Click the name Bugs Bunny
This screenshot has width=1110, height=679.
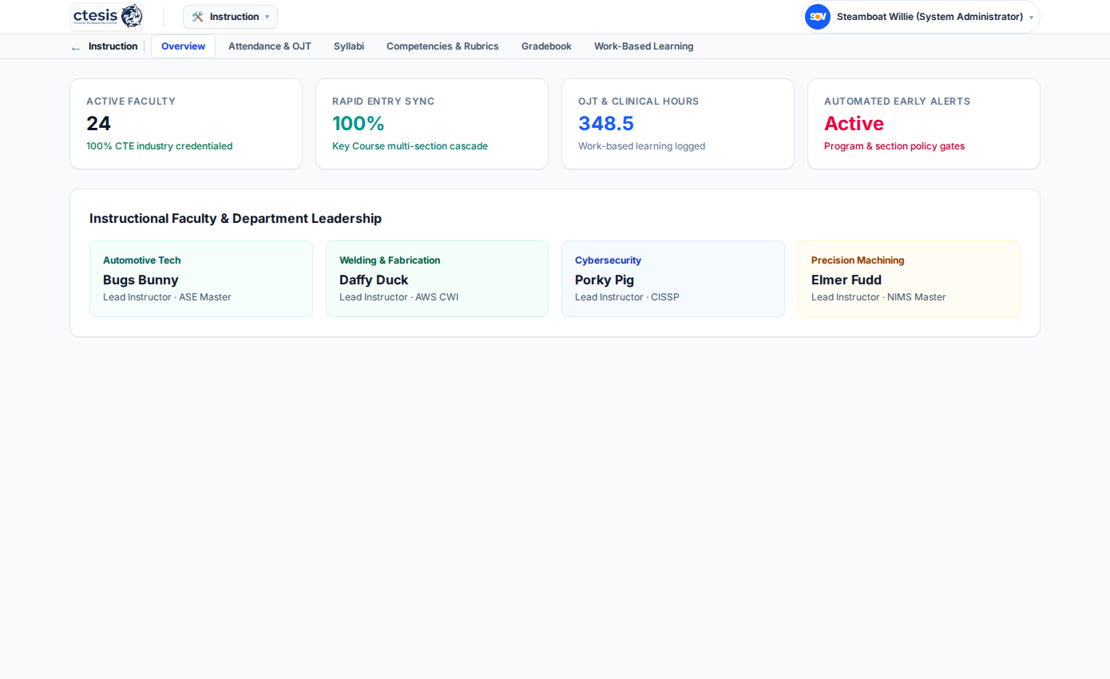[141, 280]
